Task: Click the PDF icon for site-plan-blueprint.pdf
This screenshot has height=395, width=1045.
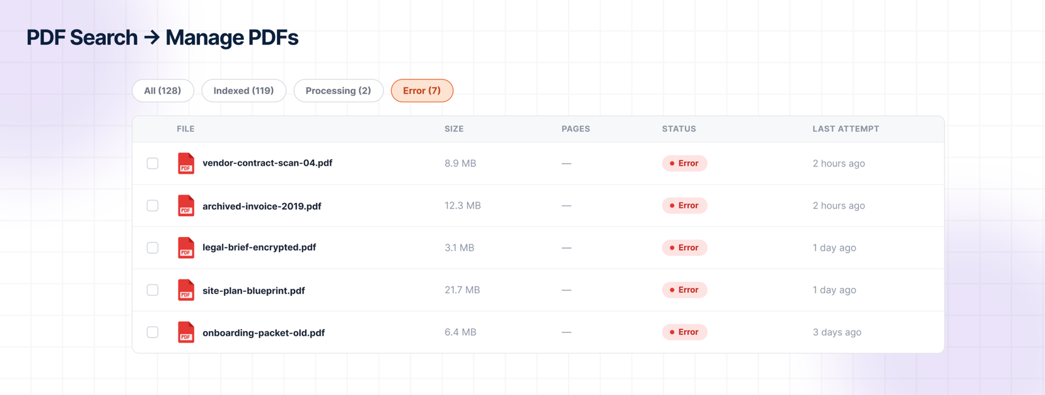Action: [x=186, y=290]
